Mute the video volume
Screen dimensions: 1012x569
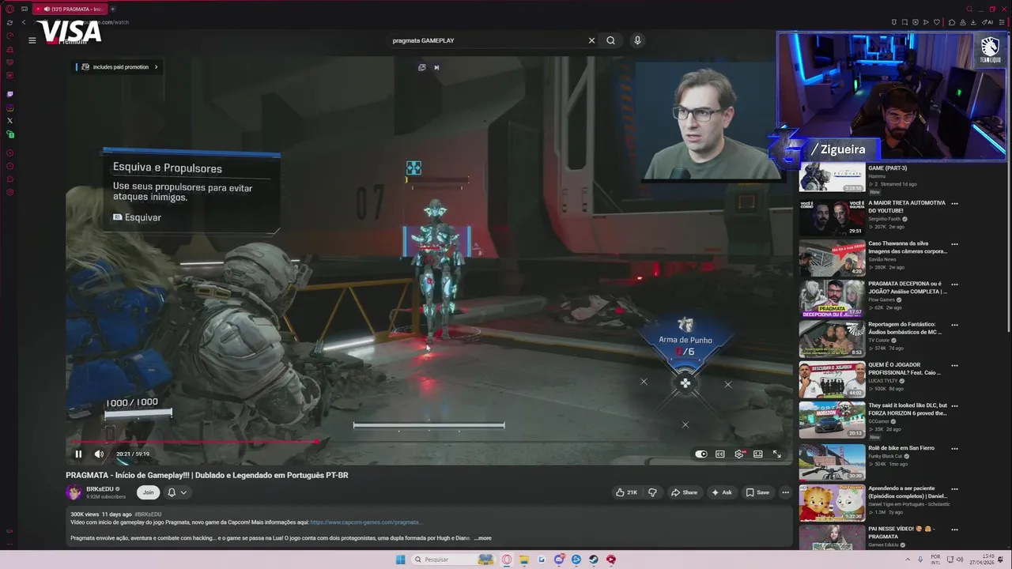pos(99,454)
